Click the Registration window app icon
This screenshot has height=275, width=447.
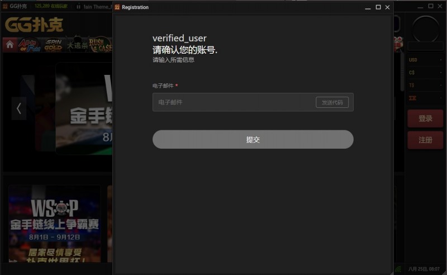click(117, 7)
